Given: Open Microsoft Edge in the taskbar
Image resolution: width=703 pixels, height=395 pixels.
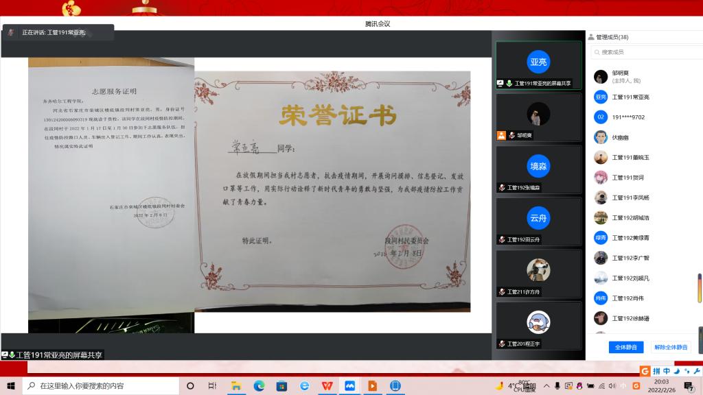Looking at the screenshot, I should click(259, 386).
